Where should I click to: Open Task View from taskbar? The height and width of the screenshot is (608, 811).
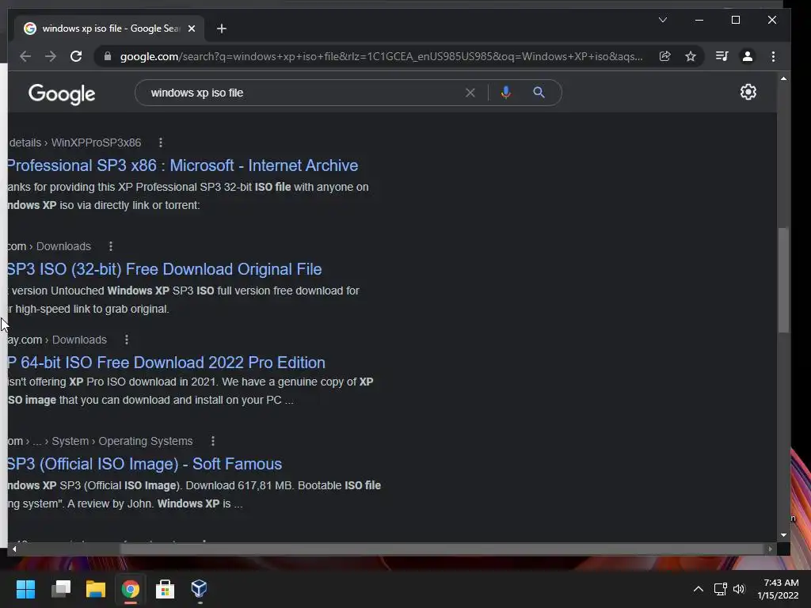point(60,589)
